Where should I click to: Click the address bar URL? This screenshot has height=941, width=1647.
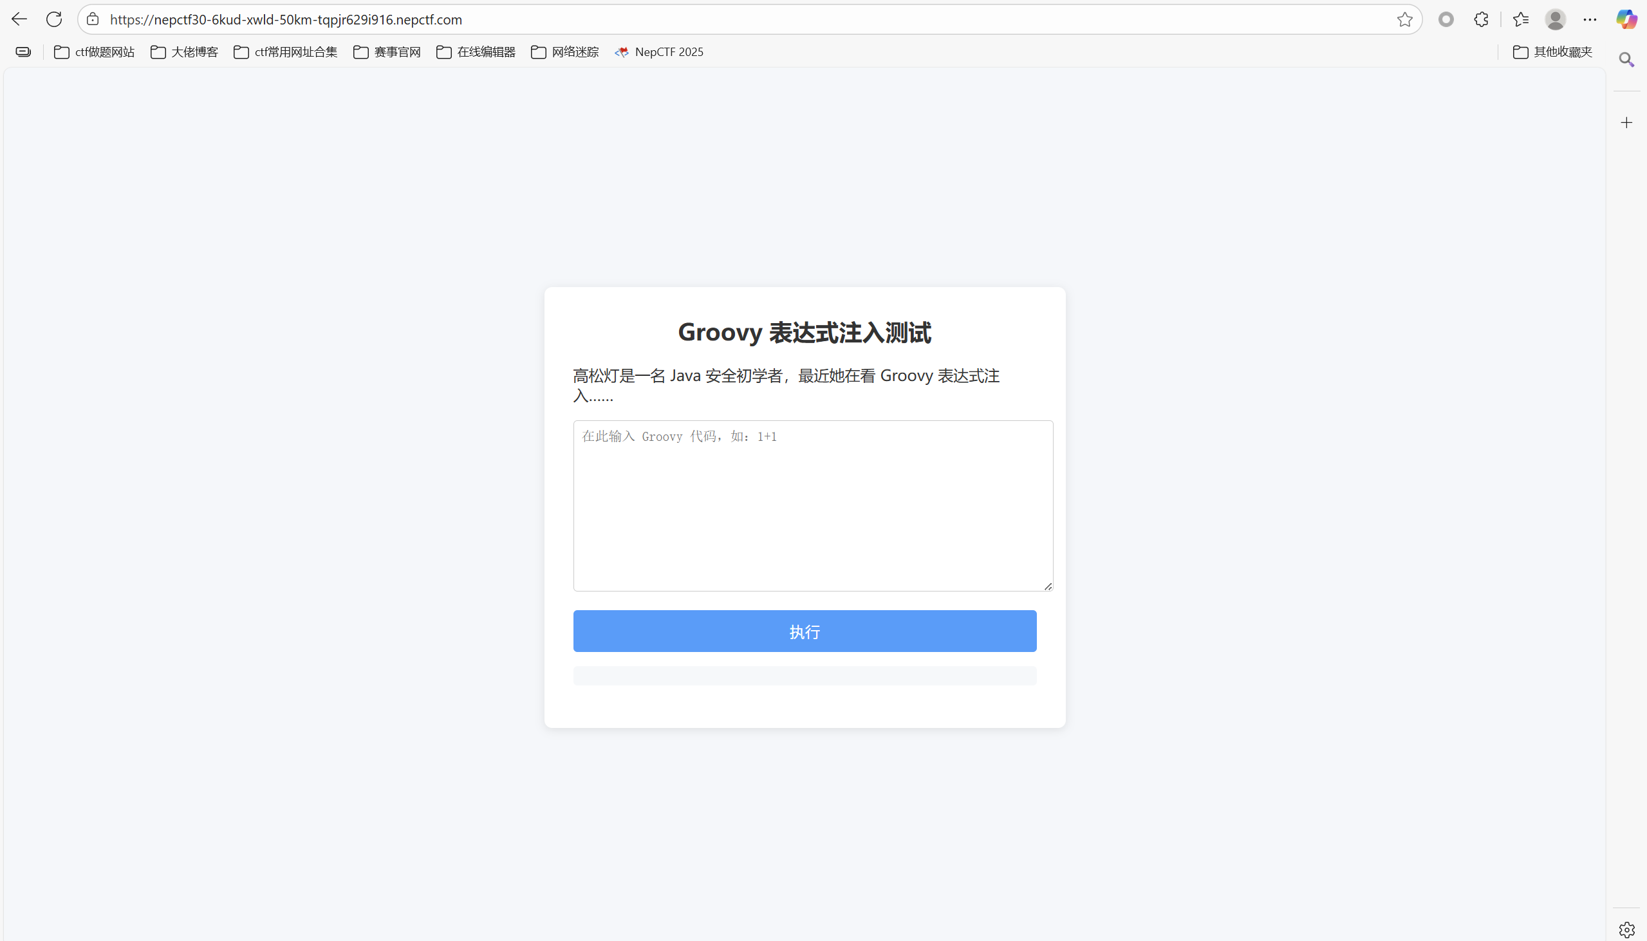pos(286,19)
